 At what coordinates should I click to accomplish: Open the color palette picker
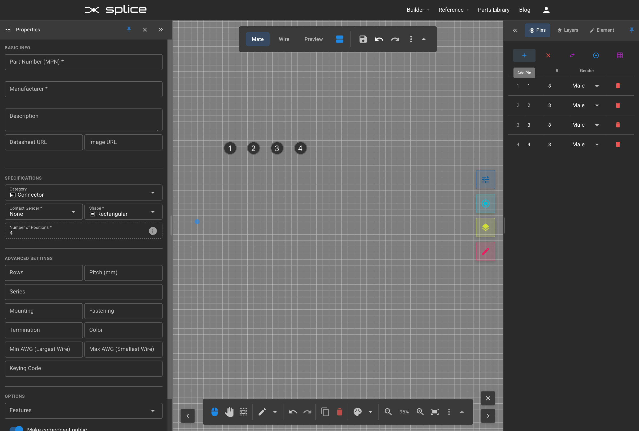coord(358,412)
